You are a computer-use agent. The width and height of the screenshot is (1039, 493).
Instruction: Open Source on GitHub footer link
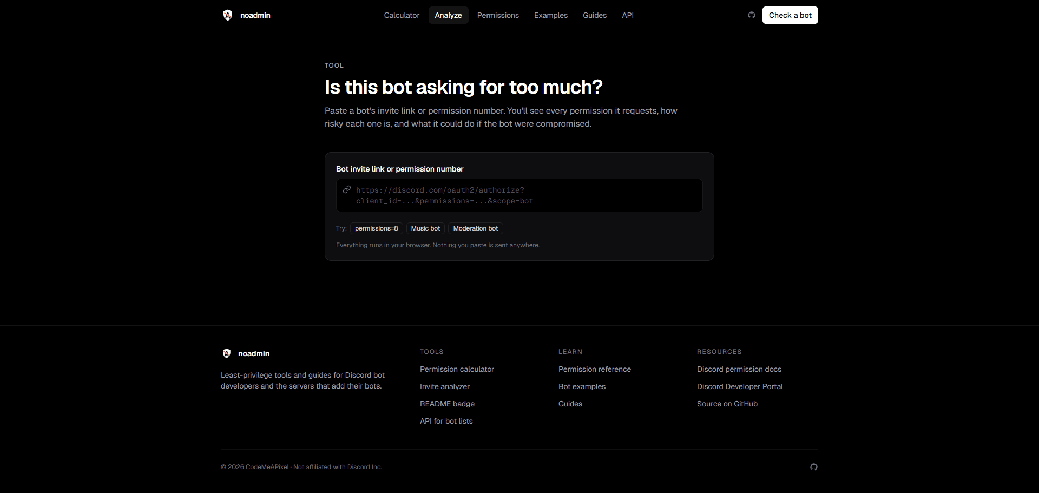727,404
